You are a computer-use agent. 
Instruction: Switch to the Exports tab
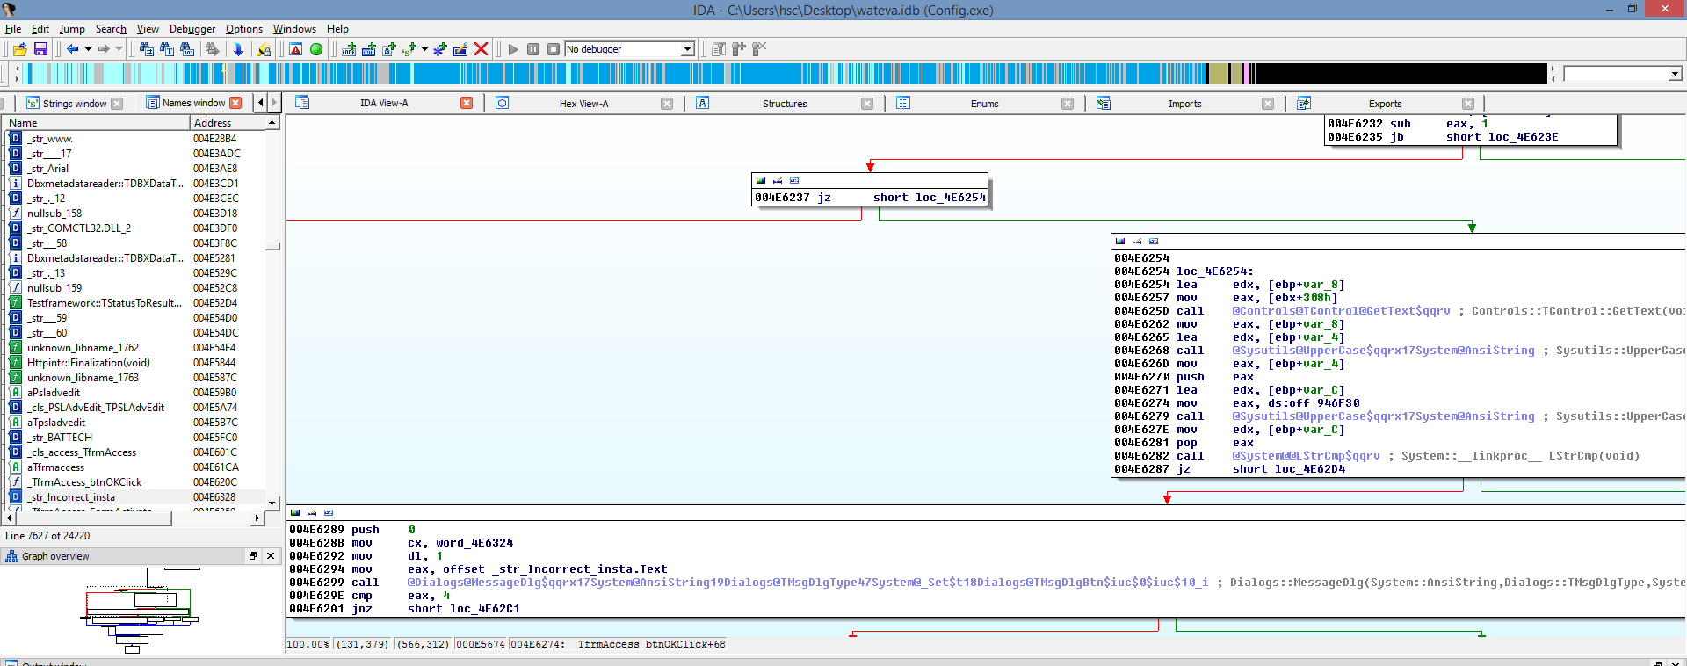[x=1385, y=104]
